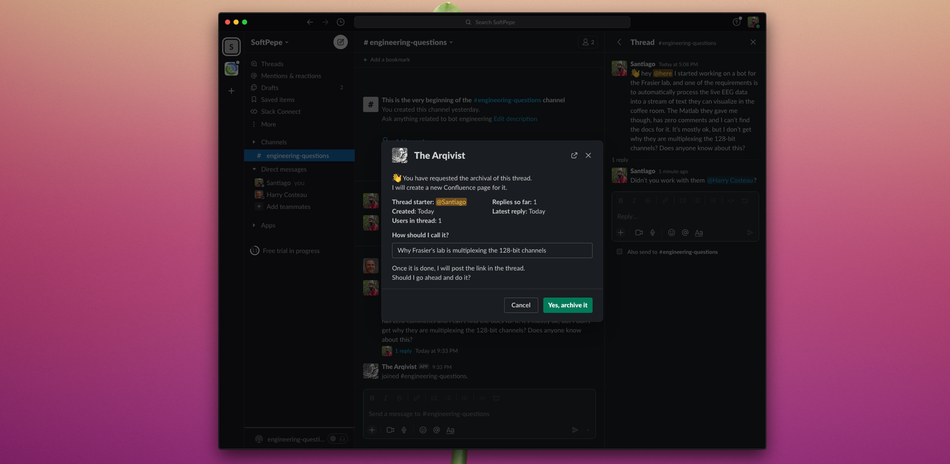Go forward in history arrow
Image resolution: width=950 pixels, height=464 pixels.
click(325, 22)
